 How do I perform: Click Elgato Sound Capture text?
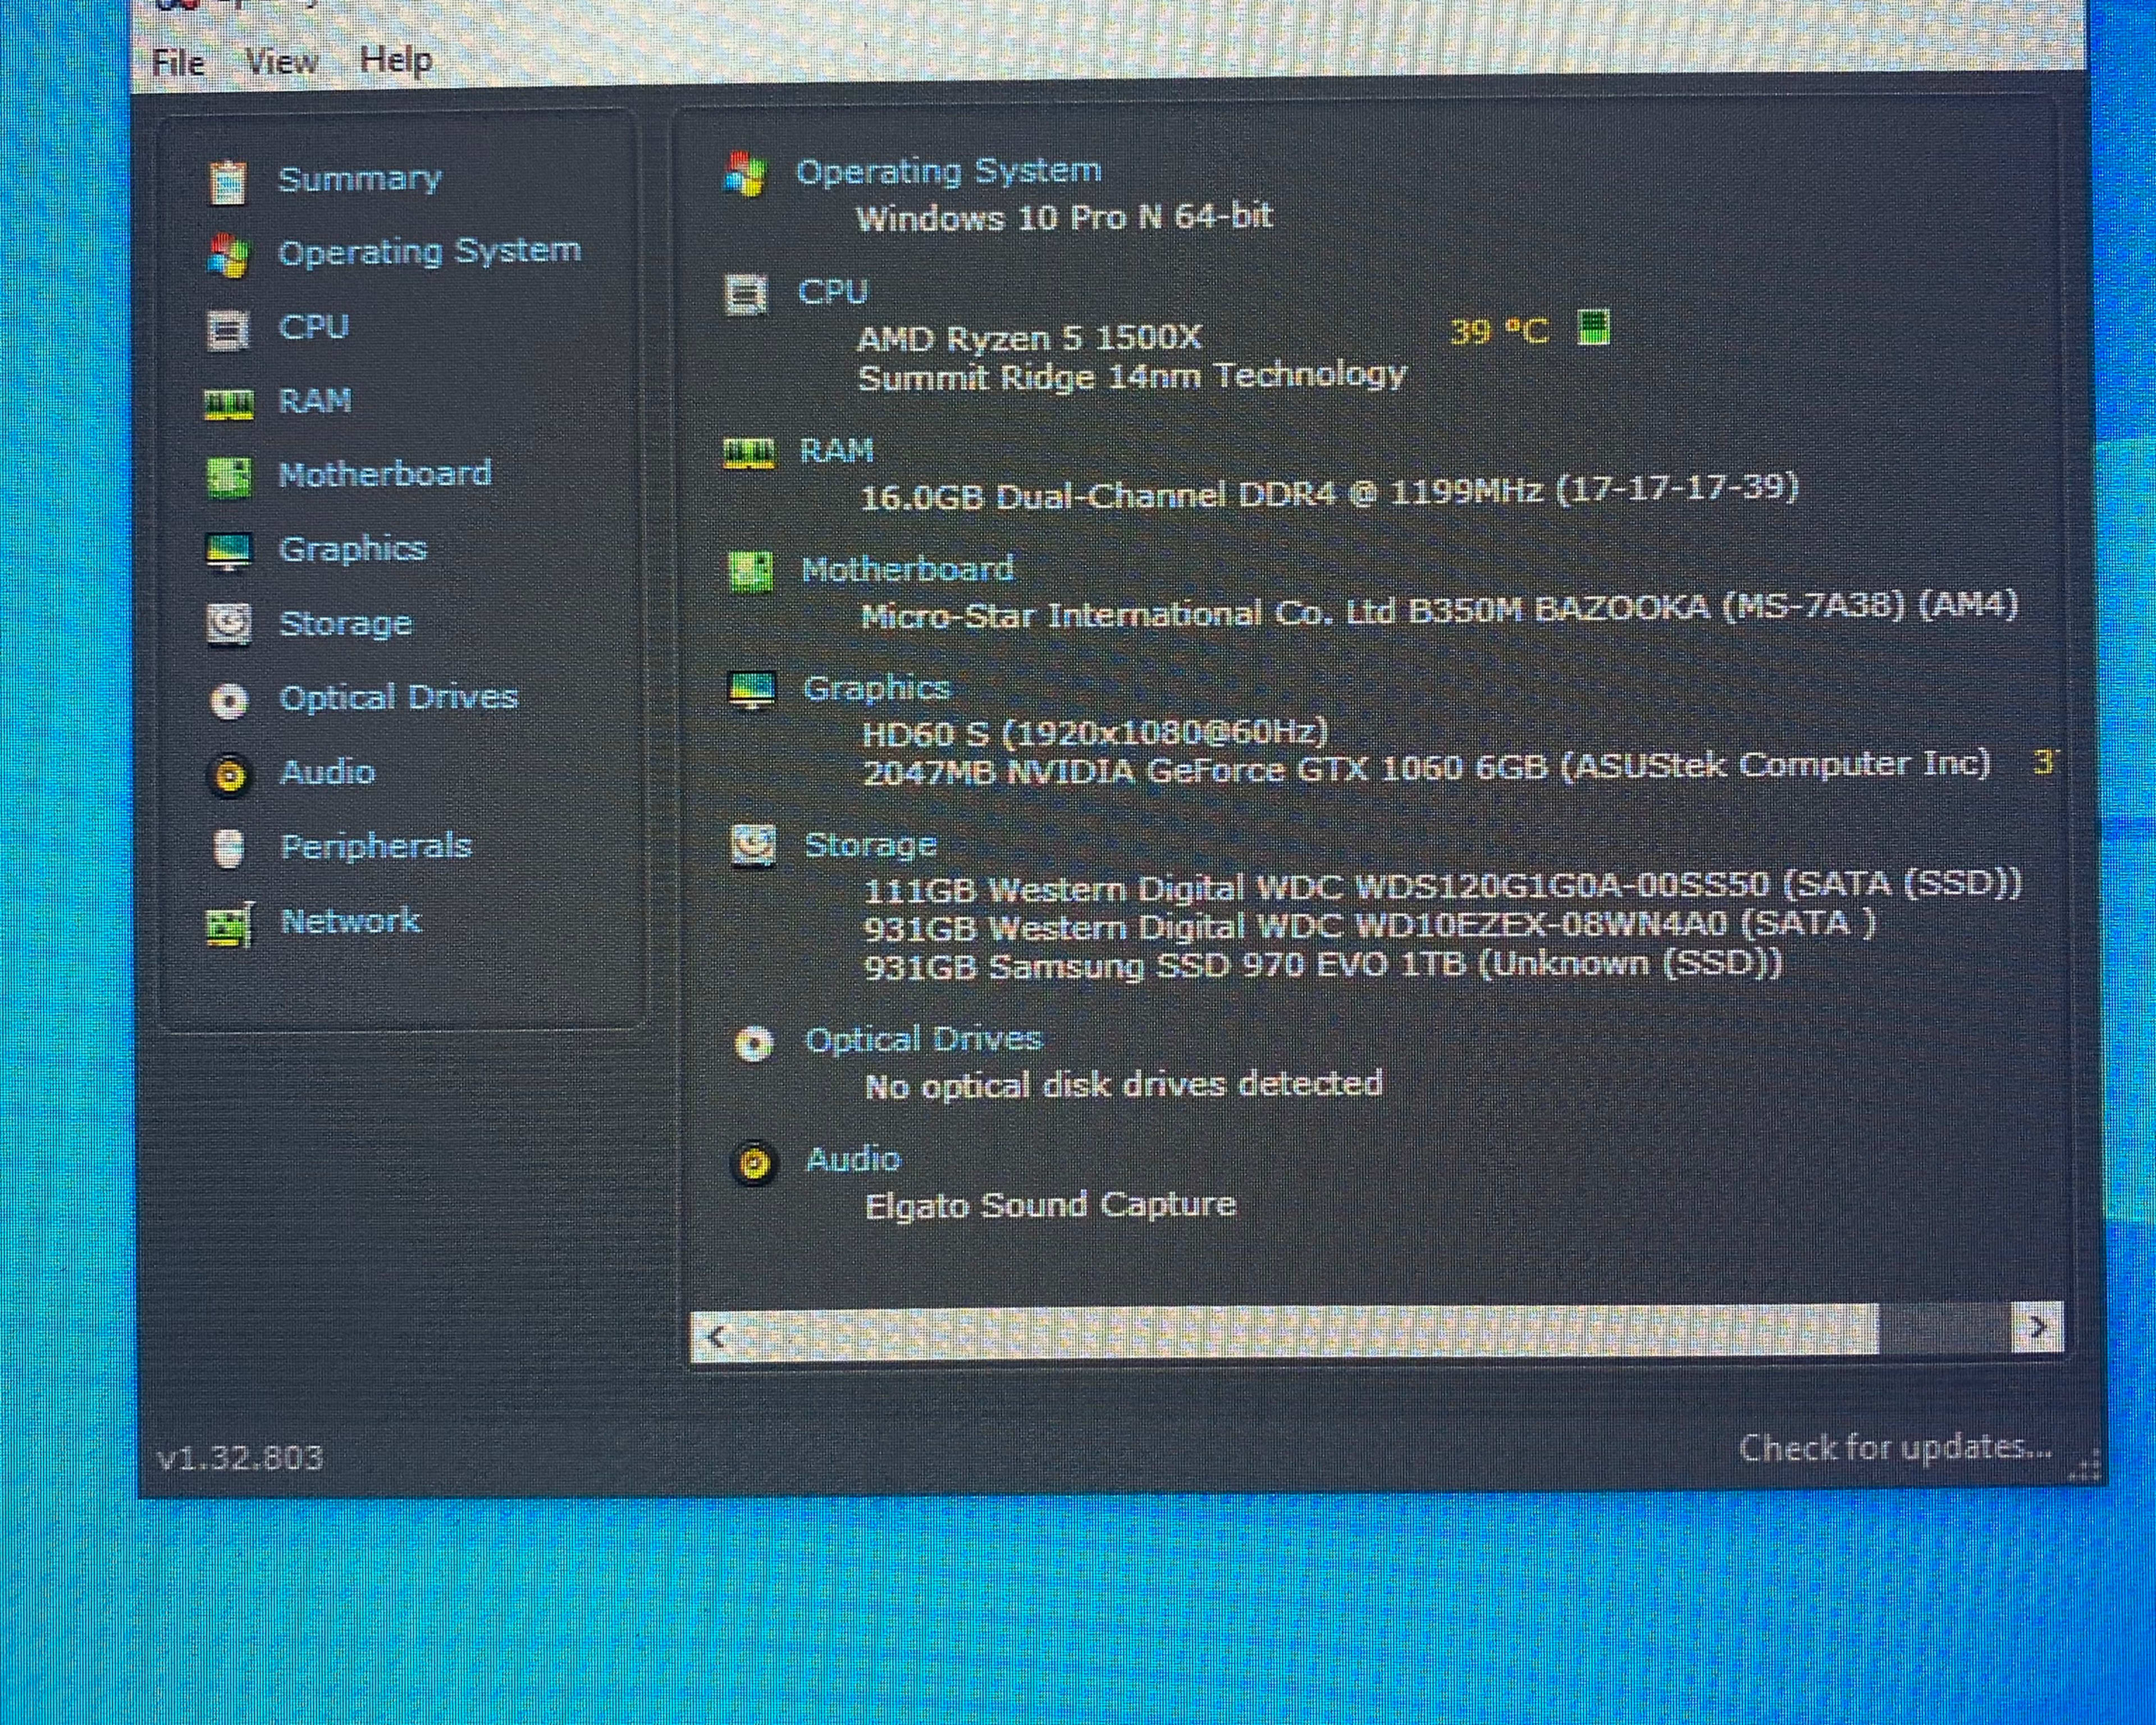[1050, 1204]
